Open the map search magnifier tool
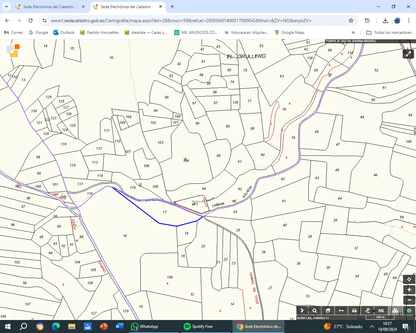The height and width of the screenshot is (333, 416). coord(315,311)
